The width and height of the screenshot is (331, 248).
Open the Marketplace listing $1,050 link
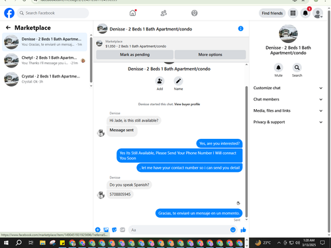(x=136, y=46)
